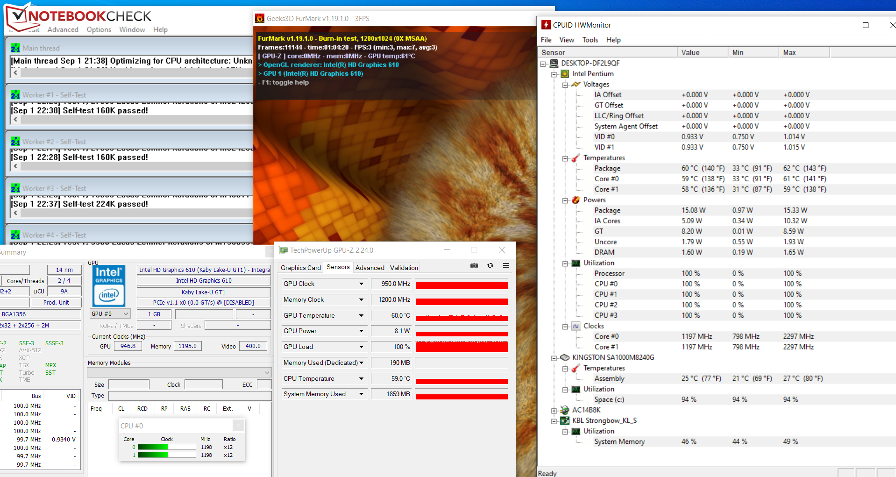Open the Memory Used (Dedicated) dropdown
Screen dimensions: 896x477
[x=361, y=363]
